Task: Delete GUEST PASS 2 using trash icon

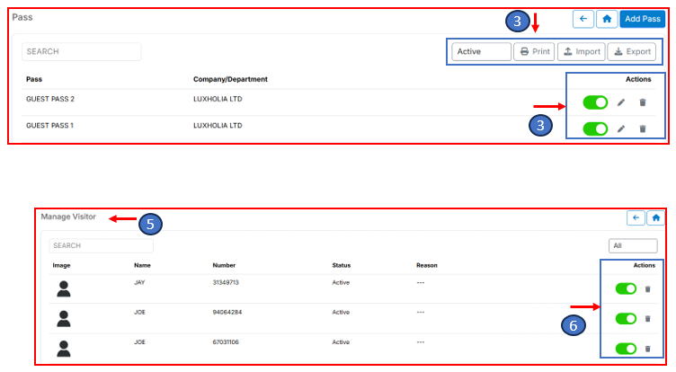Action: pyautogui.click(x=642, y=102)
